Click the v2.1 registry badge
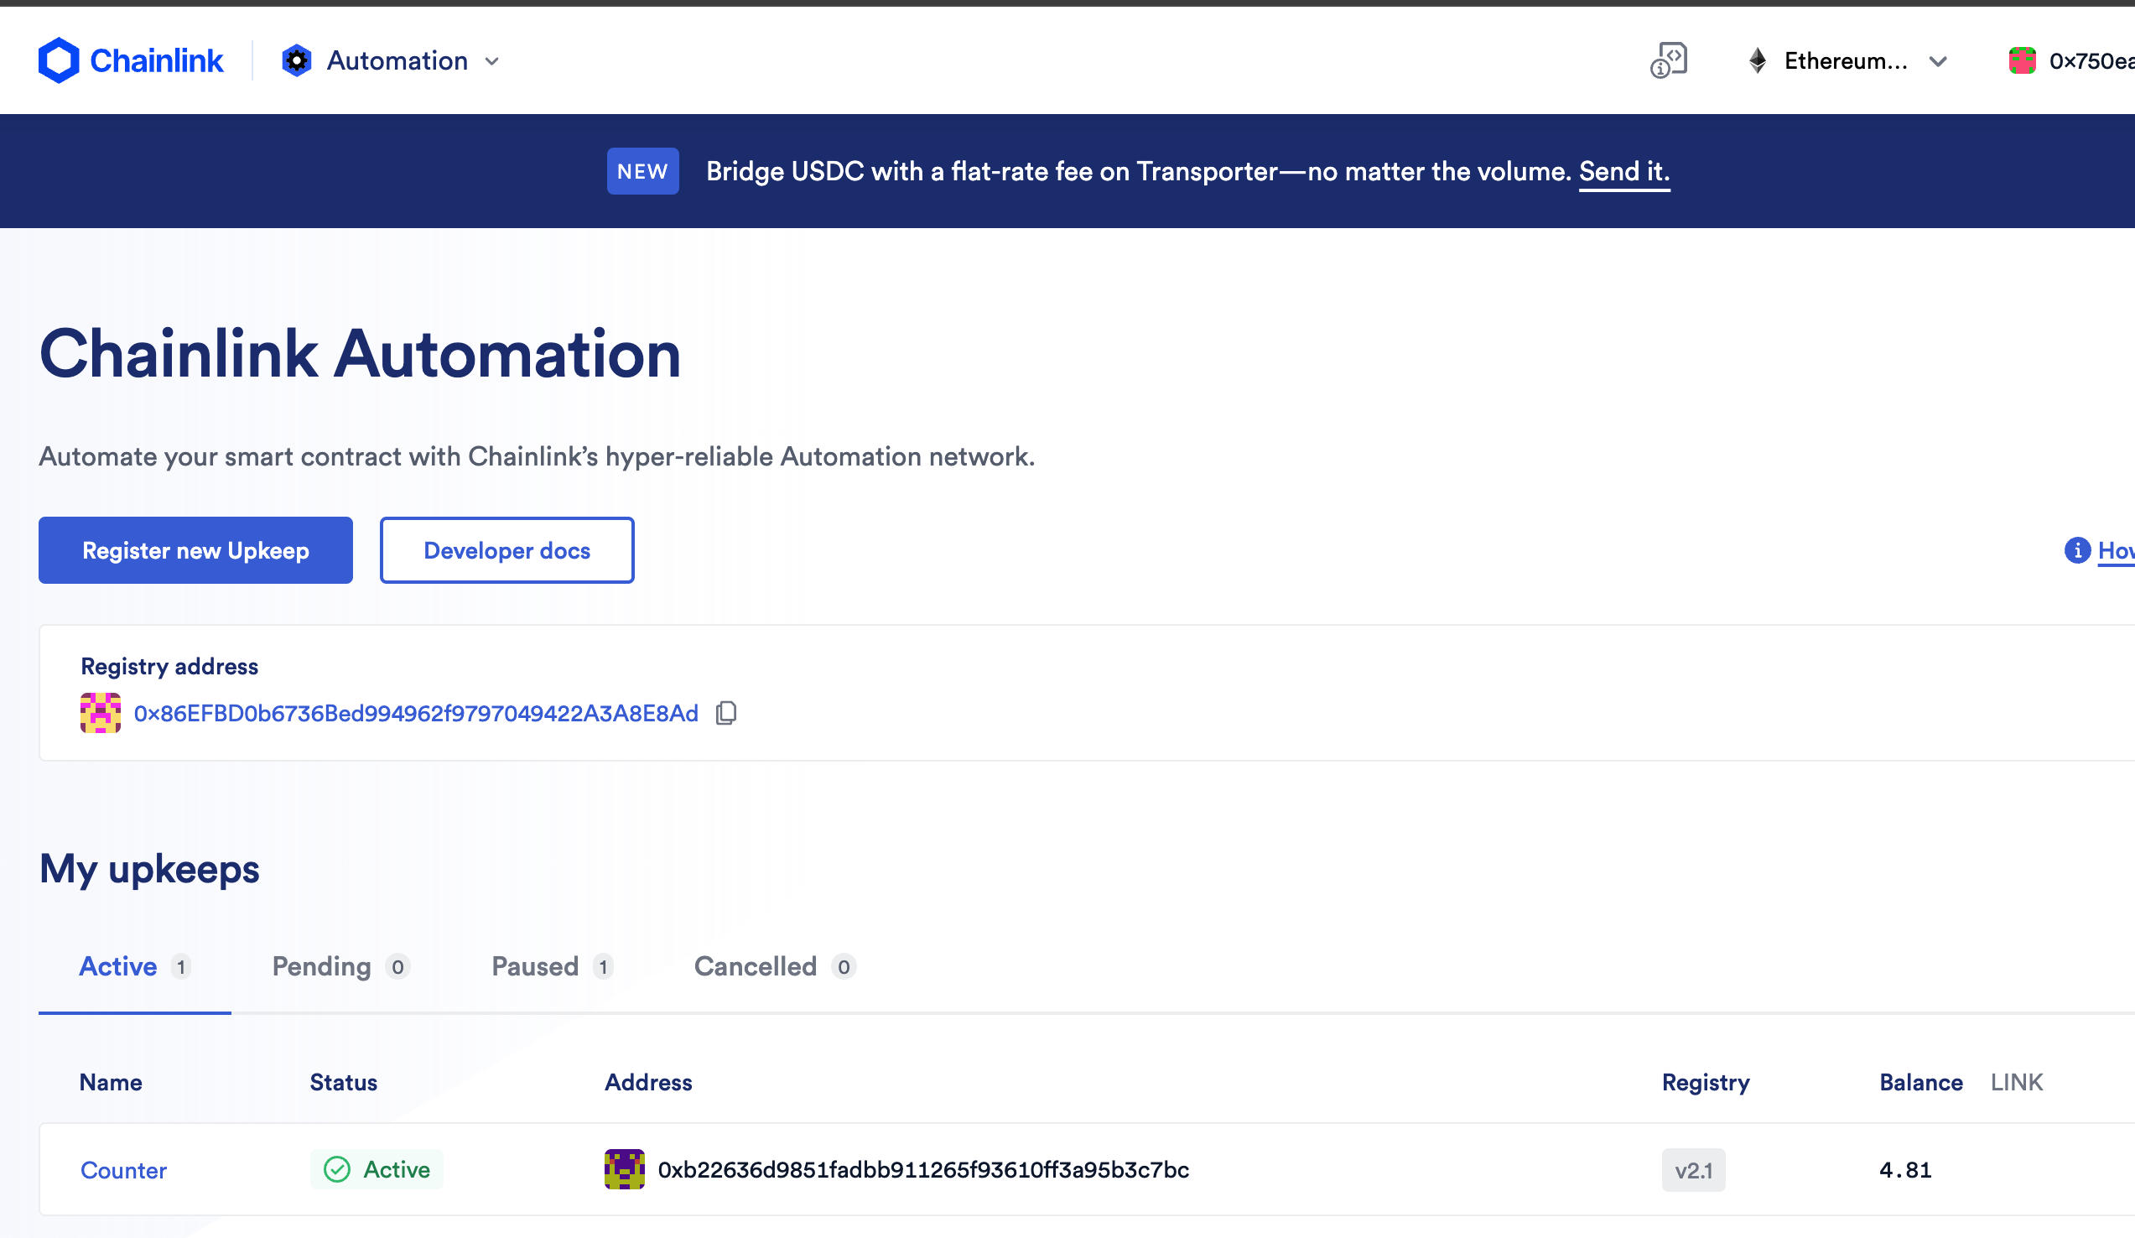Image resolution: width=2135 pixels, height=1238 pixels. [x=1693, y=1170]
